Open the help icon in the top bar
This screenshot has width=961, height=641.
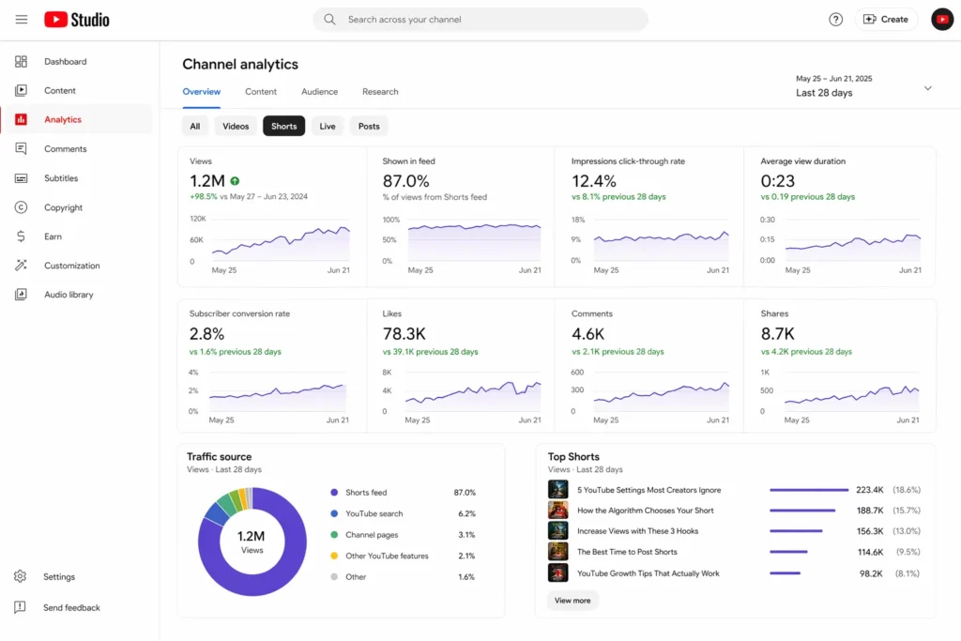click(x=835, y=19)
